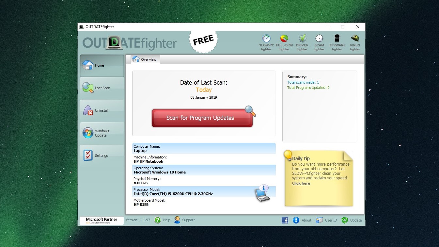This screenshot has height=247, width=439.
Task: Open the Settings section
Action: 102,156
